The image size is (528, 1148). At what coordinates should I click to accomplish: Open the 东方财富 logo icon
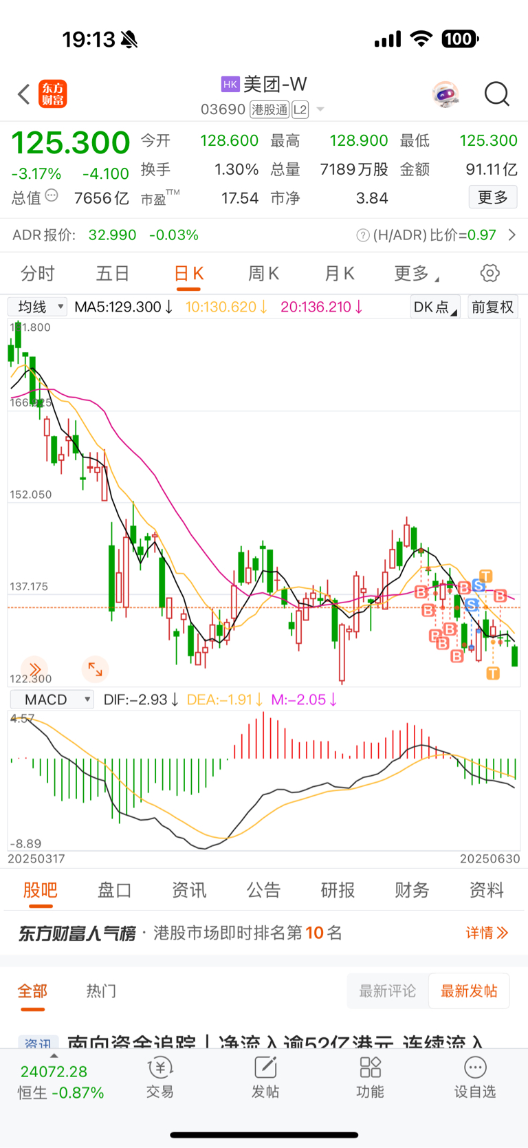(x=53, y=94)
